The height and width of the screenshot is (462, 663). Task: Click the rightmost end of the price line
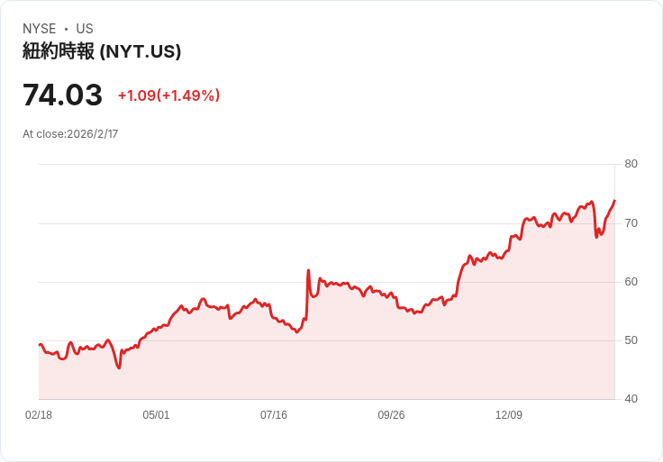pos(614,200)
